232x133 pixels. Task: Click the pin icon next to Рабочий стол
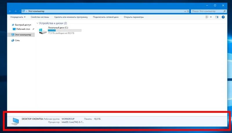click(33, 29)
